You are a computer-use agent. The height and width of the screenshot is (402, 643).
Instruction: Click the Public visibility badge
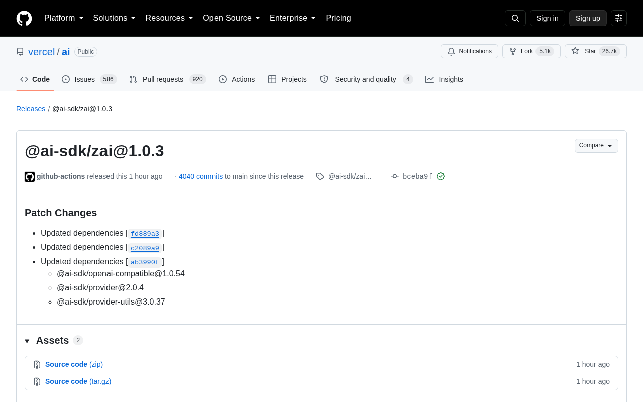click(x=86, y=52)
